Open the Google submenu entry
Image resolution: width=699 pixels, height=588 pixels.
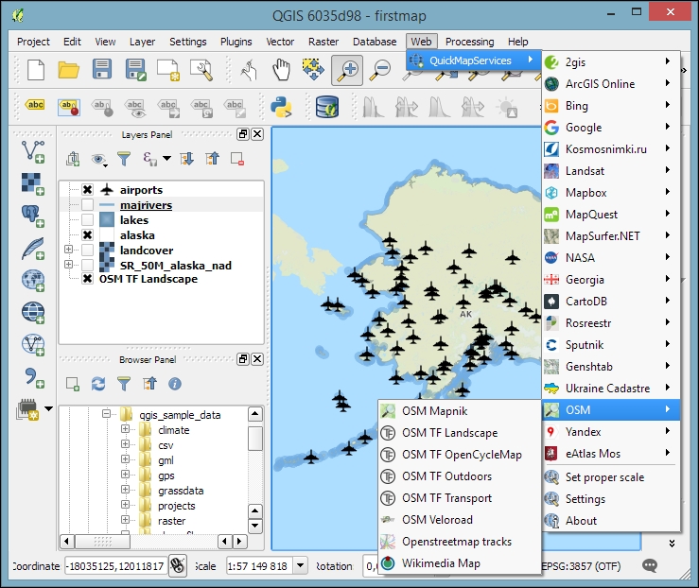click(x=584, y=128)
